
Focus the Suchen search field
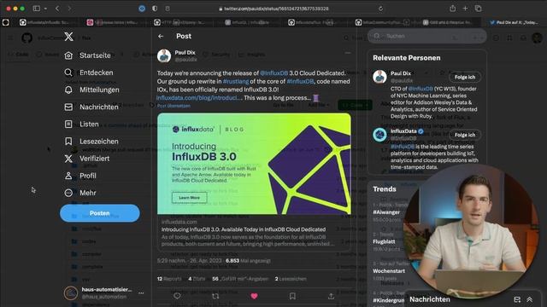pos(427,36)
